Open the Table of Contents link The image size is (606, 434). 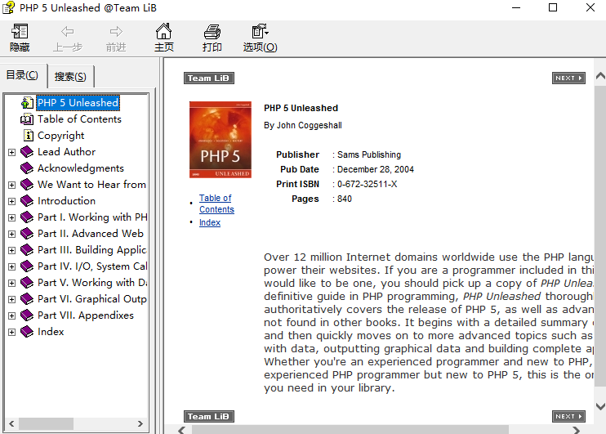216,204
